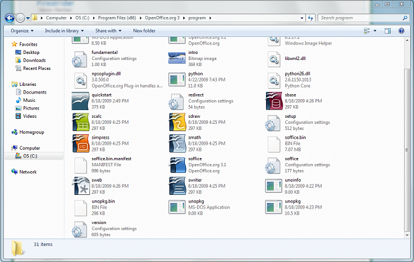This screenshot has width=414, height=262.
Task: Click the New folder button
Action: pos(144,31)
